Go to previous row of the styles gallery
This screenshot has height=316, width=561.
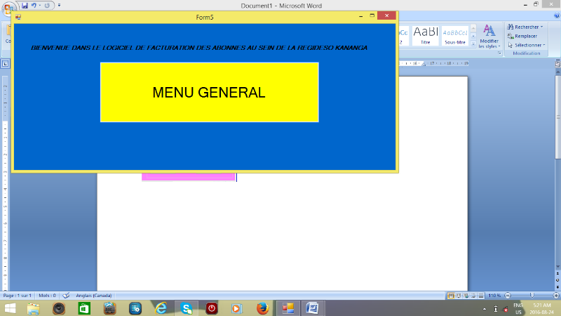pyautogui.click(x=473, y=29)
